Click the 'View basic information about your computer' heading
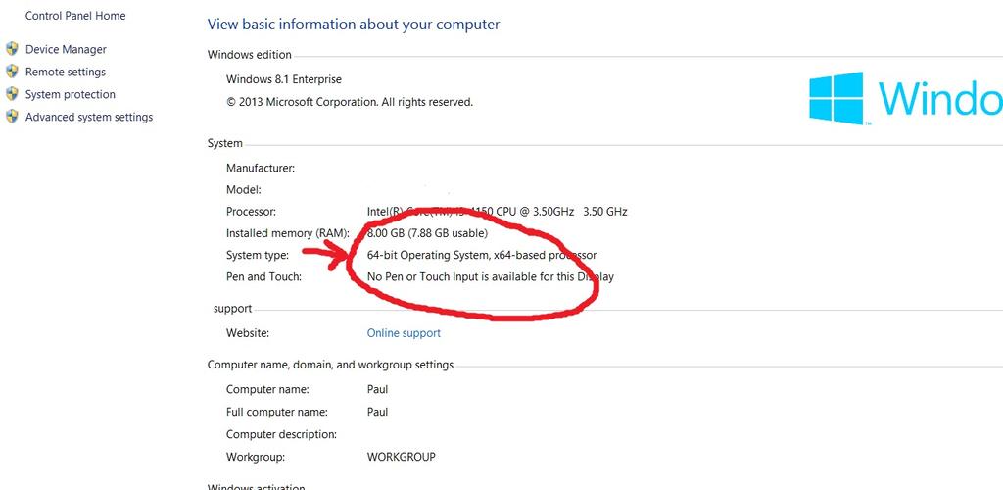 tap(354, 24)
